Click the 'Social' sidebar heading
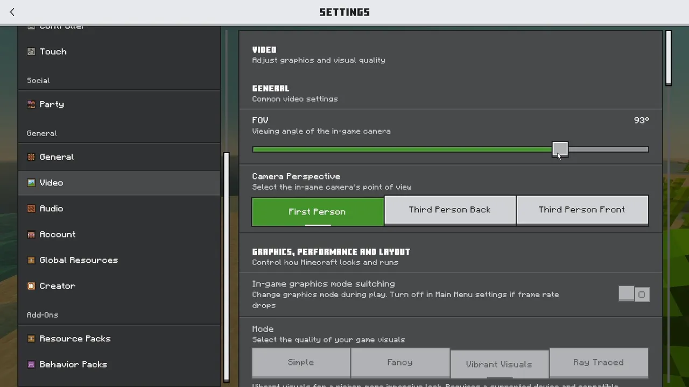The height and width of the screenshot is (387, 689). point(38,81)
